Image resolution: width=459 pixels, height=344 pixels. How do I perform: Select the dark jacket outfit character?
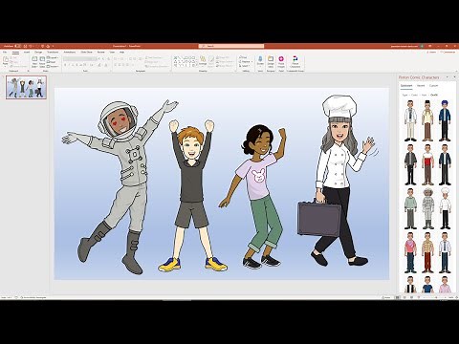pyautogui.click(x=410, y=164)
